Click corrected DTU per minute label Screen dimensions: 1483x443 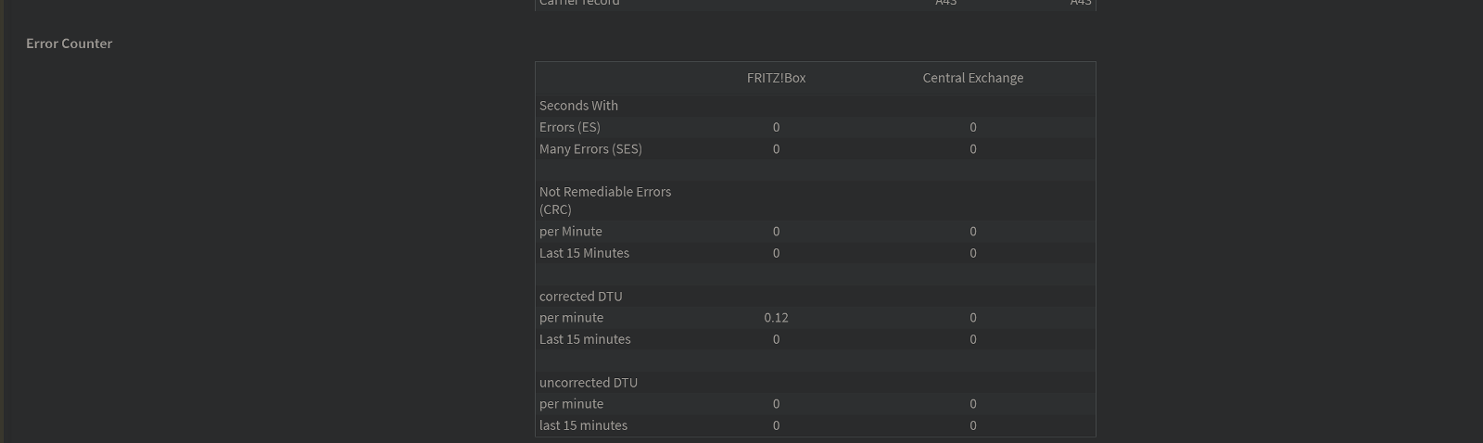(x=571, y=318)
